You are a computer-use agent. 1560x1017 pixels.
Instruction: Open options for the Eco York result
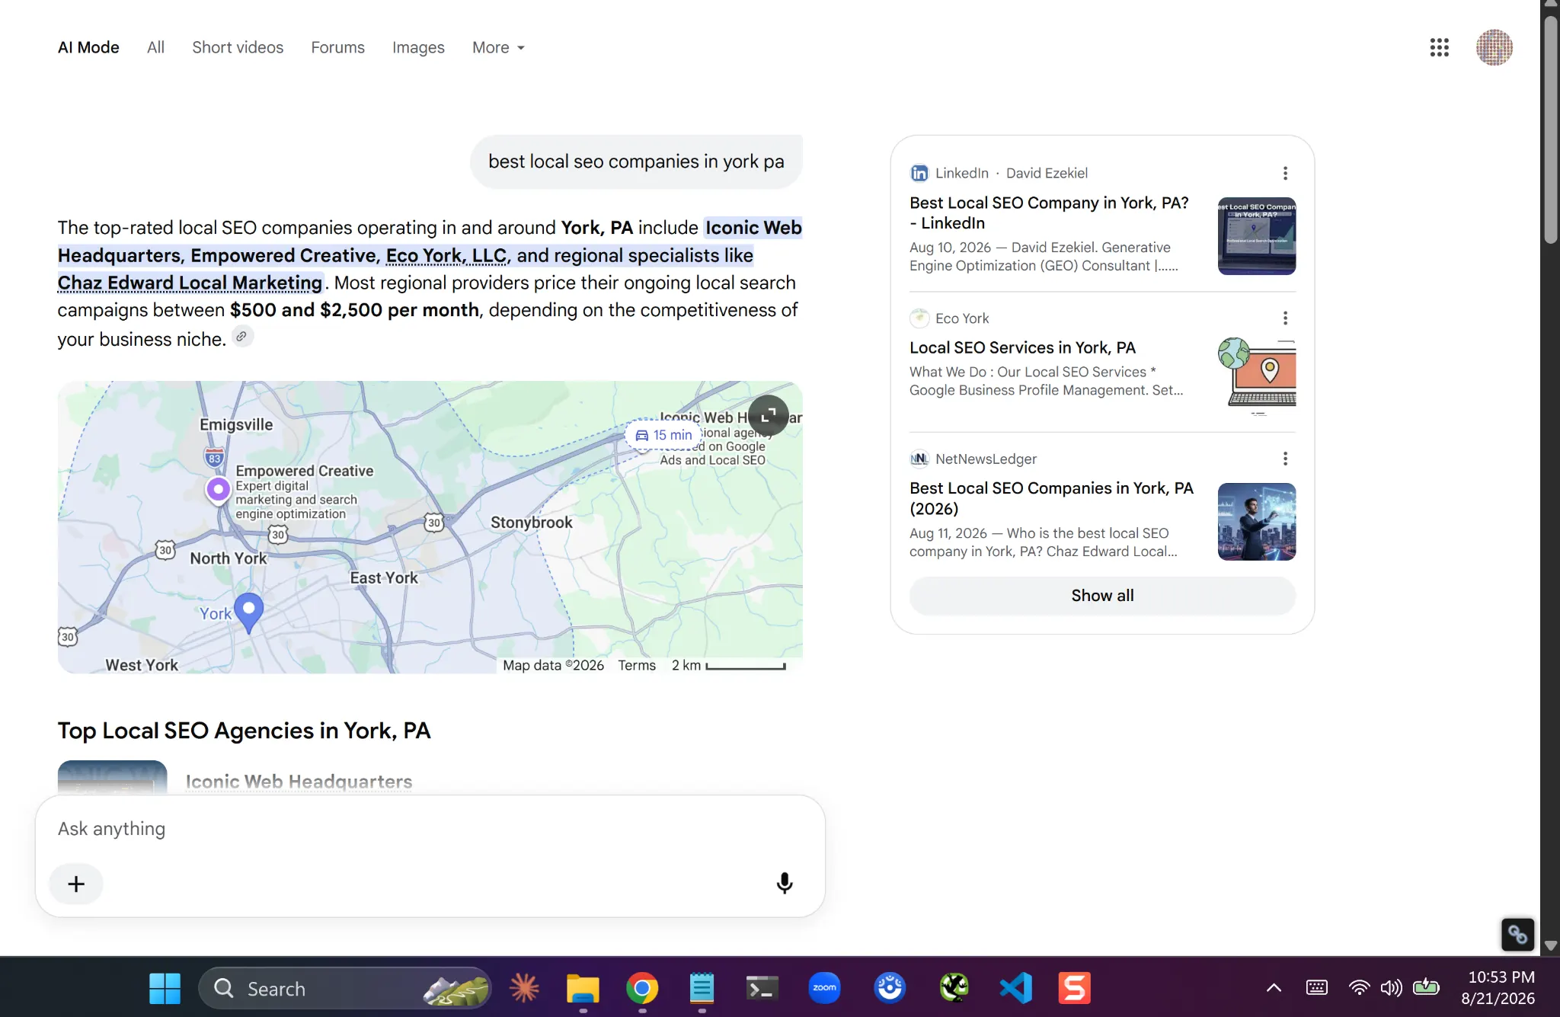[1285, 318]
